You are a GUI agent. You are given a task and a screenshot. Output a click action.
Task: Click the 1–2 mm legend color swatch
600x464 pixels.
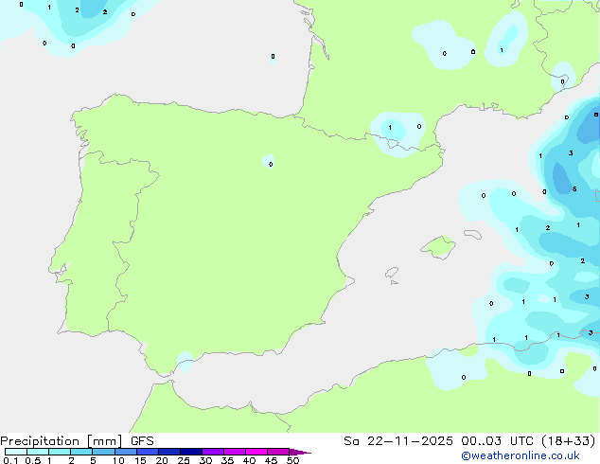(60, 452)
